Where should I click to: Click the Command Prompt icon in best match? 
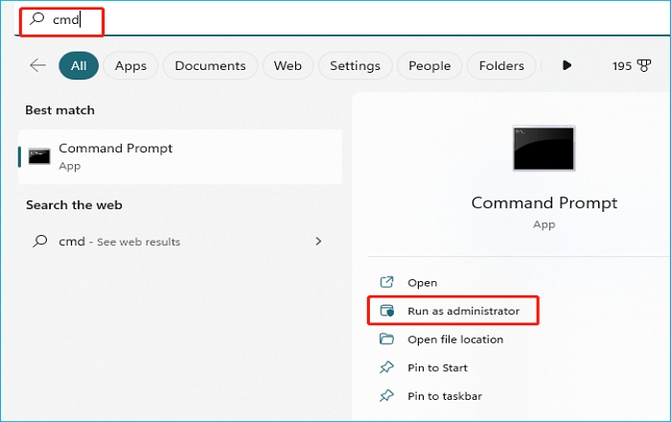coord(39,156)
